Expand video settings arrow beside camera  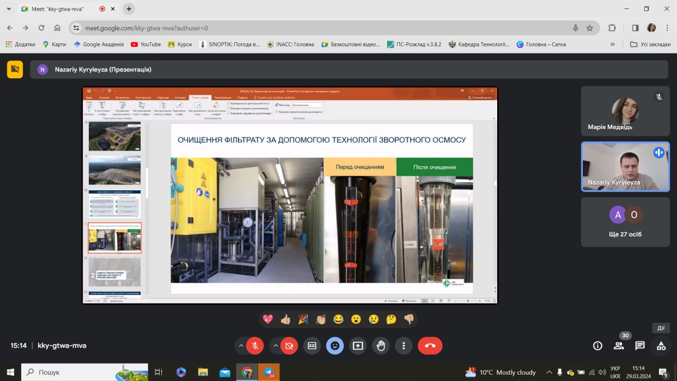click(x=275, y=346)
